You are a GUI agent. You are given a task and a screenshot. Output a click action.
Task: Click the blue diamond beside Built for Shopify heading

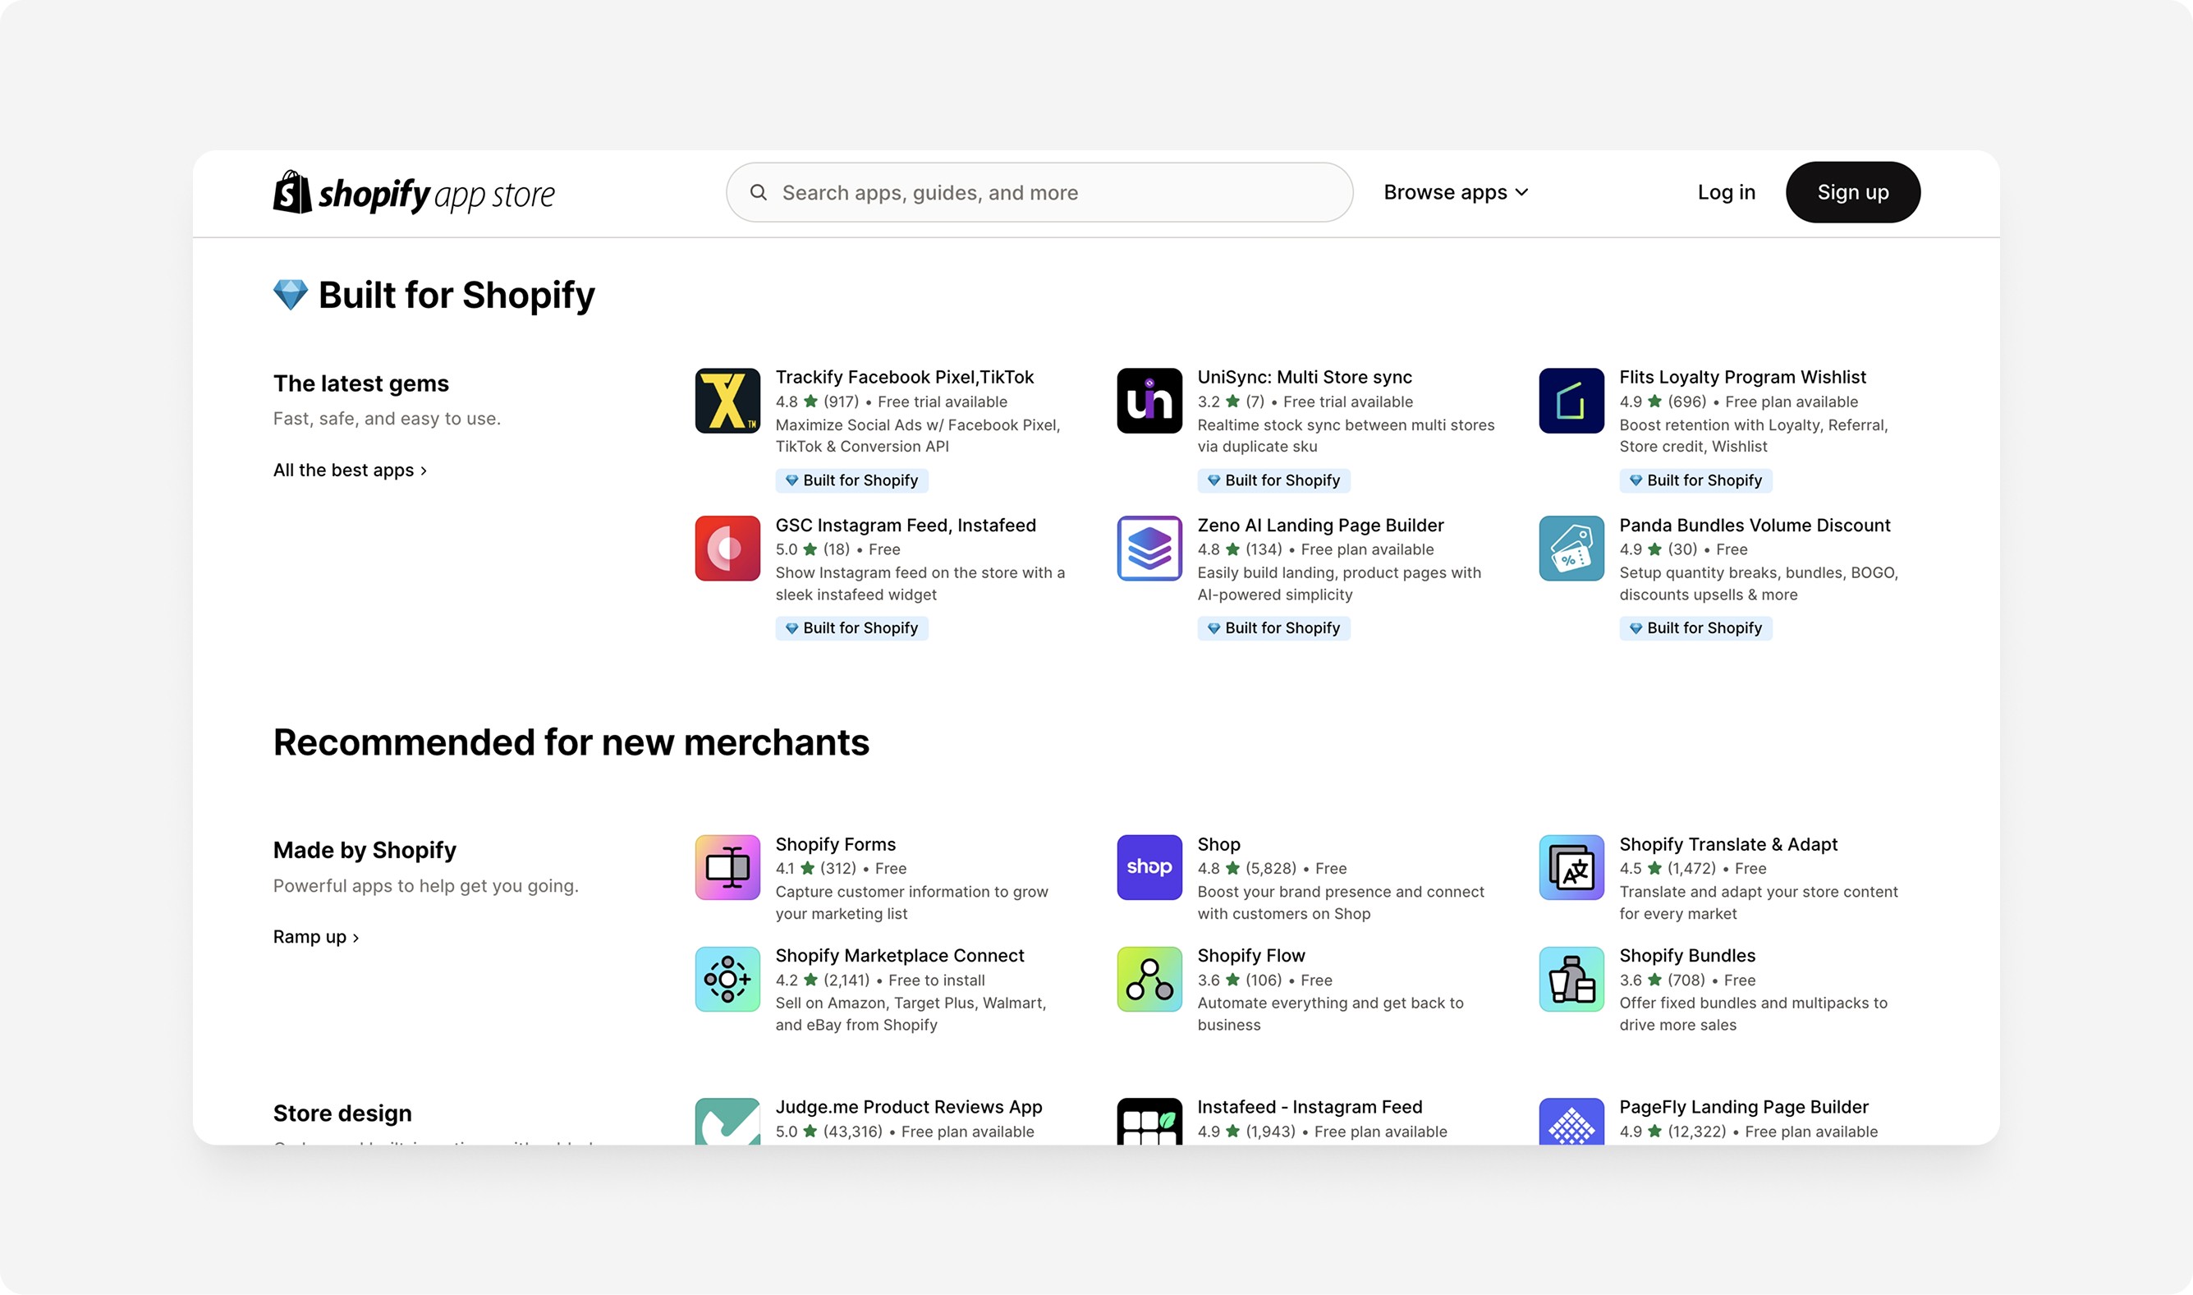click(x=291, y=295)
